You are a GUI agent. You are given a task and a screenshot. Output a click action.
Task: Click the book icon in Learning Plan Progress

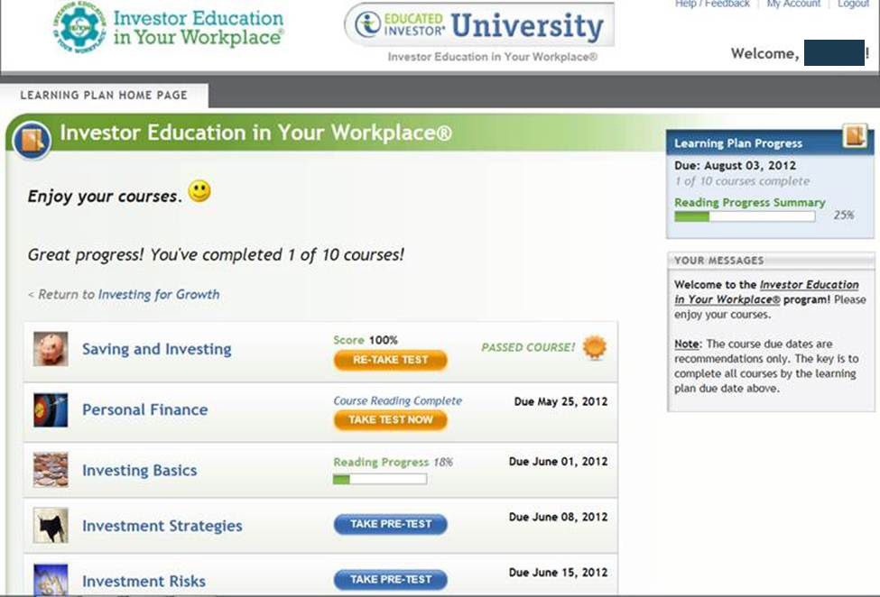854,136
